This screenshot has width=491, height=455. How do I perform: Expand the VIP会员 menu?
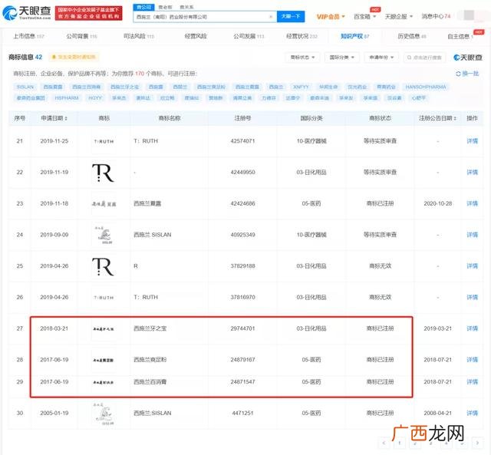coord(331,16)
